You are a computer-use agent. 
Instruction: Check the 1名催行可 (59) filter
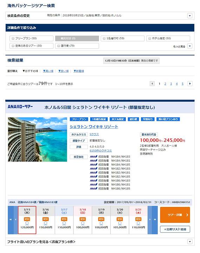122,38
